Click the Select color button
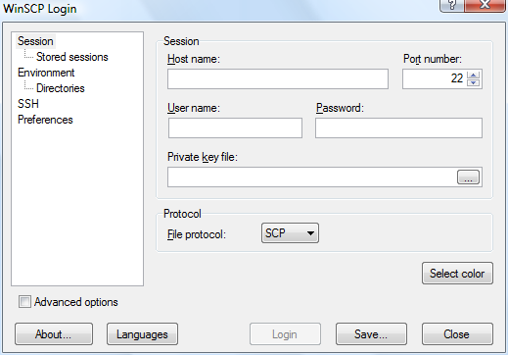508x355 pixels. 457,274
